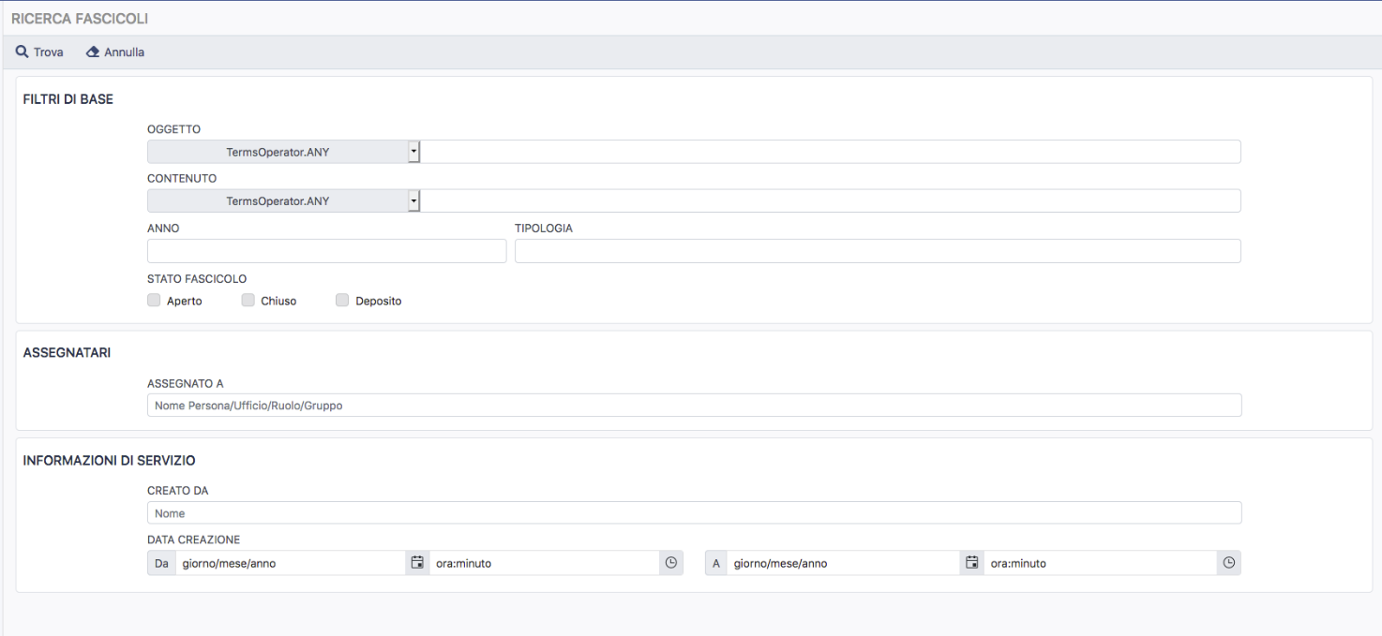
Task: Open clock picker for end creation time
Action: [x=1228, y=563]
